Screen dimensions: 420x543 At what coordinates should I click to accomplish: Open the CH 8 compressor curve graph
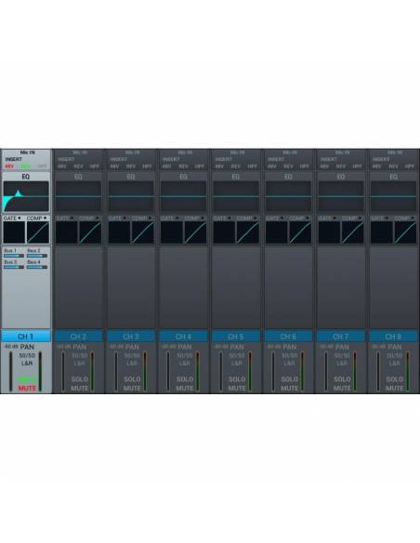coord(405,232)
